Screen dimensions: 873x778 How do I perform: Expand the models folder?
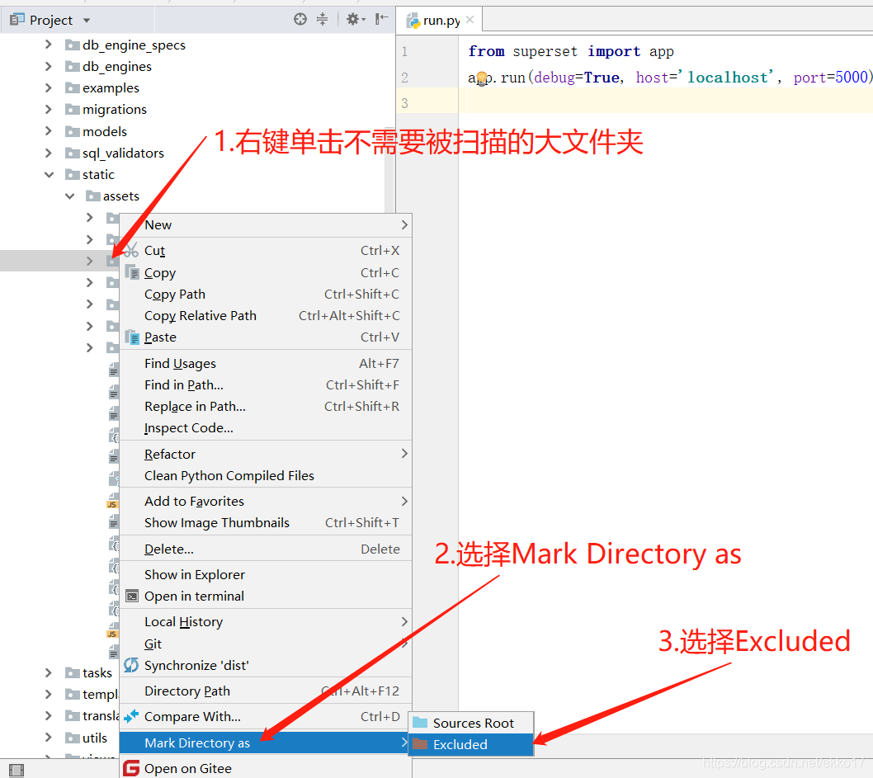click(x=49, y=131)
